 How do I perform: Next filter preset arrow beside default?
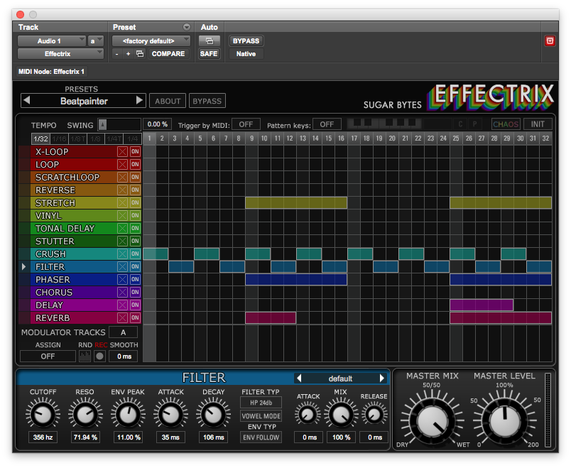tap(382, 379)
